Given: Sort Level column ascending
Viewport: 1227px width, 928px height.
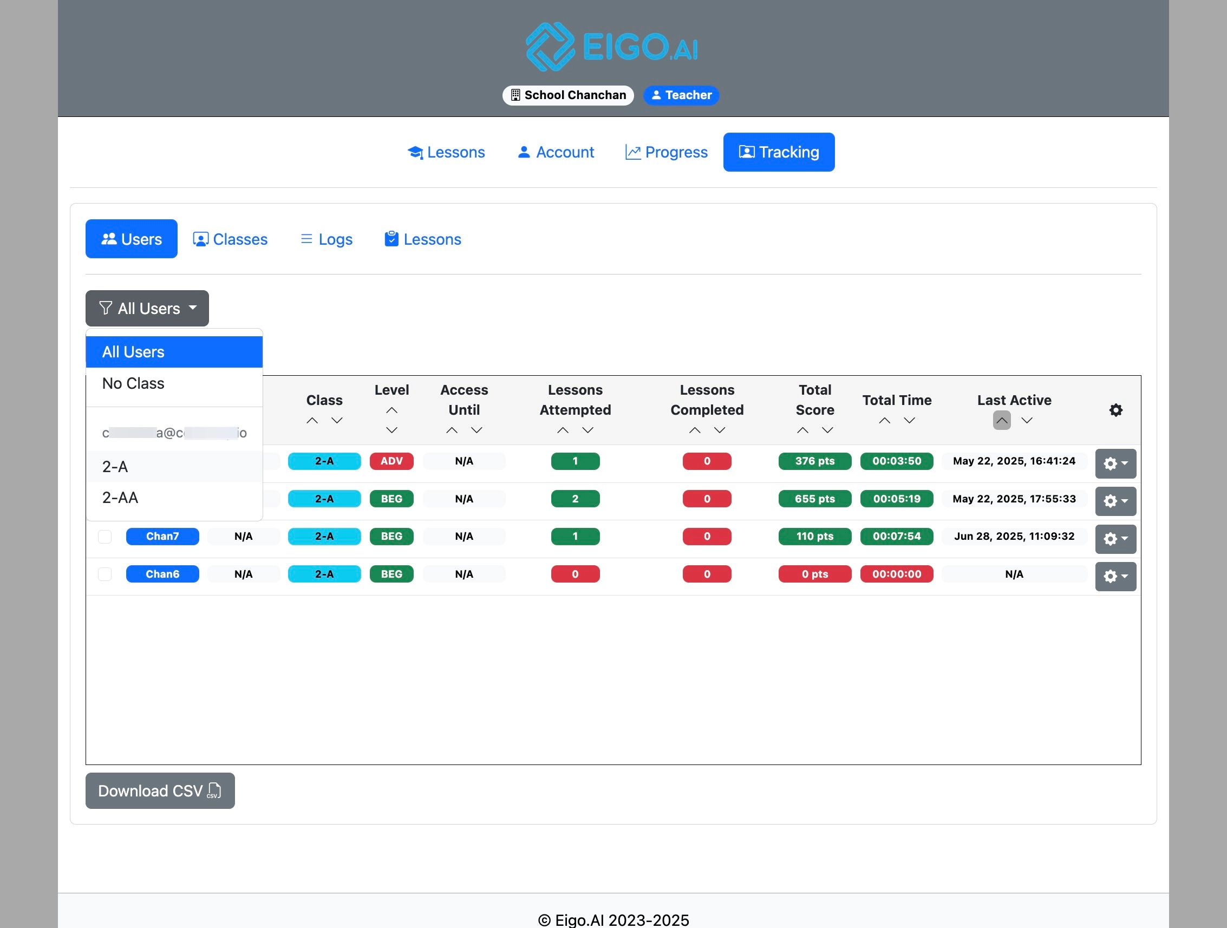Looking at the screenshot, I should (x=391, y=410).
